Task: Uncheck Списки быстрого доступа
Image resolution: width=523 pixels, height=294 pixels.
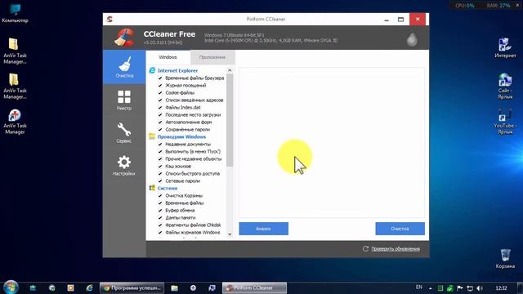Action: pos(160,173)
